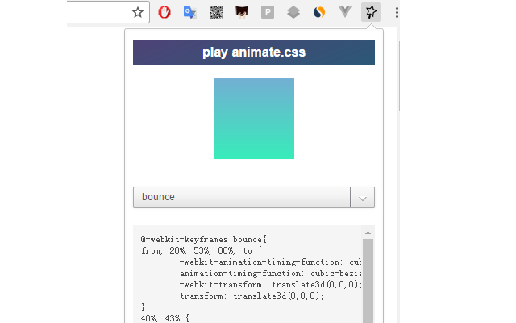Click the '40%, 43% {' code line

tap(164, 318)
